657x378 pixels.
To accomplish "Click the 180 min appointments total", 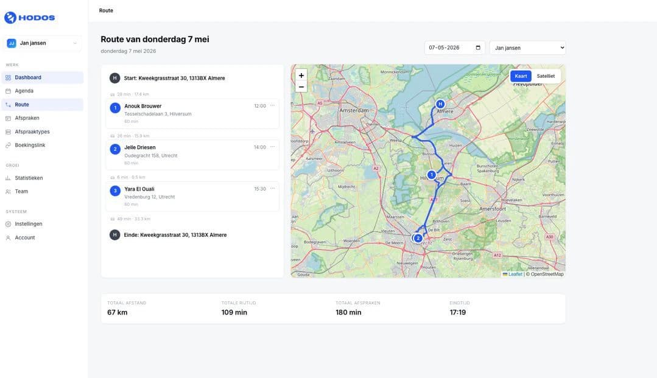I will pyautogui.click(x=348, y=312).
